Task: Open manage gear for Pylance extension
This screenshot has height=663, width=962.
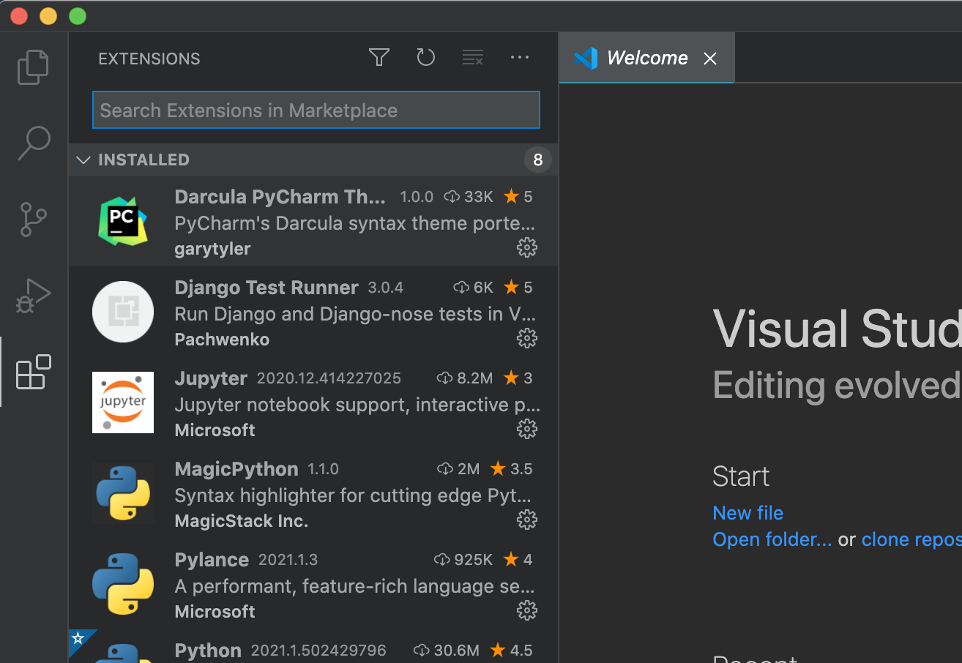Action: [x=527, y=610]
